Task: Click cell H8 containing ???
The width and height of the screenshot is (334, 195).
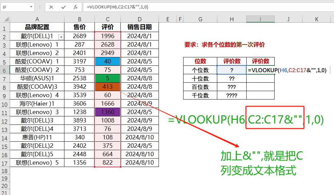Action: coord(232,87)
